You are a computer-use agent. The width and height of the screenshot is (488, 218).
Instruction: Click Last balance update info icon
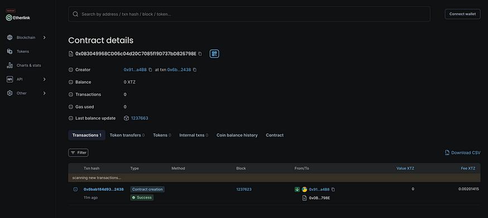click(x=70, y=118)
